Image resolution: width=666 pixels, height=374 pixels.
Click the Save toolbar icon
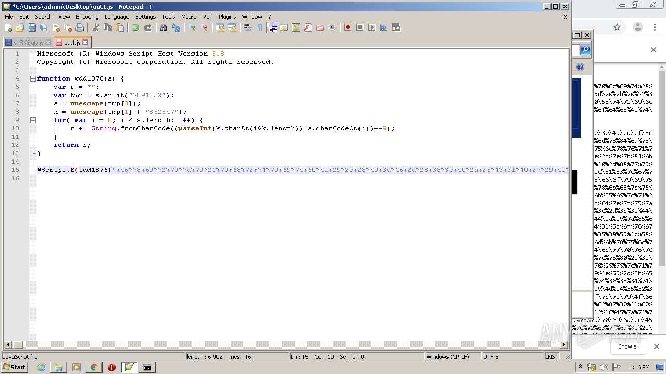(32, 28)
